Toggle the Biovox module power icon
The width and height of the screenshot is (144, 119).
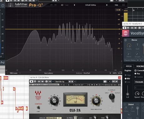[x=126, y=40]
